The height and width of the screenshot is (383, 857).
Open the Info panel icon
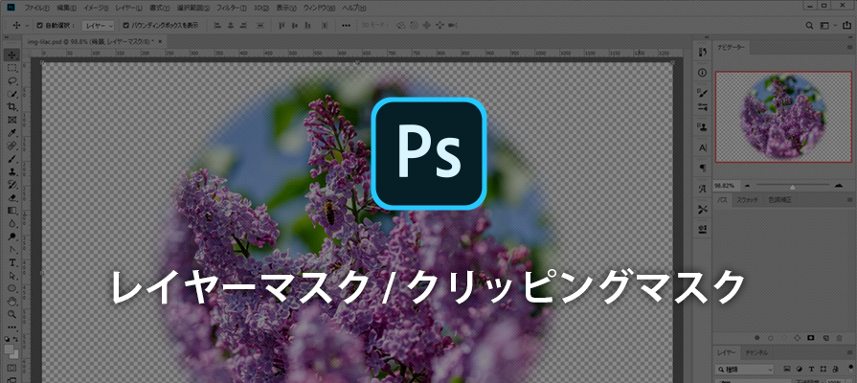pyautogui.click(x=703, y=73)
